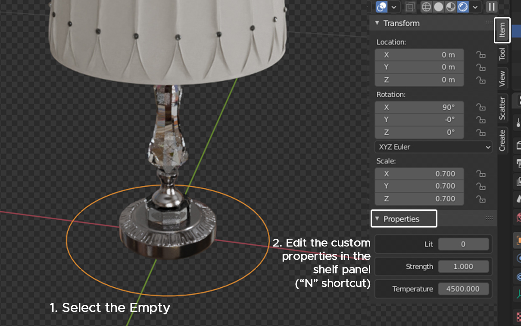Collapse the Transform panel
The width and height of the screenshot is (521, 326).
377,23
